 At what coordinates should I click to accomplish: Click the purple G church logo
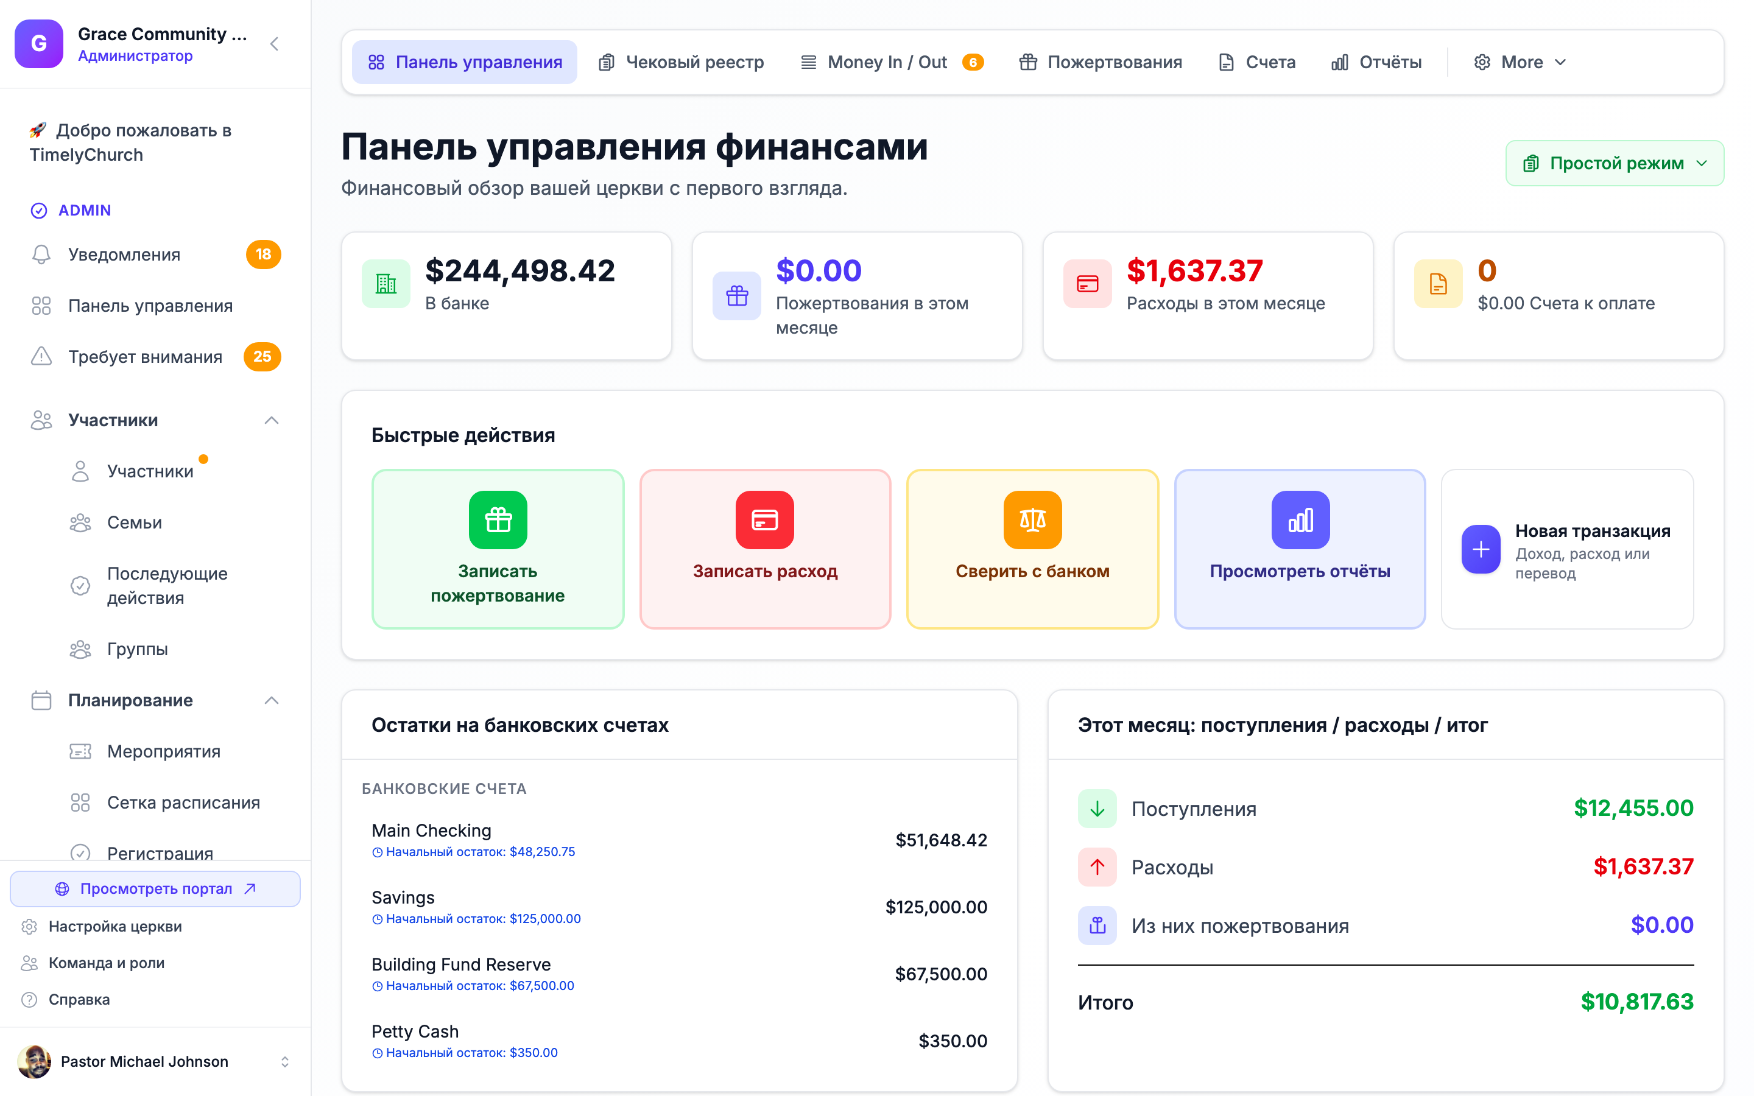(38, 43)
